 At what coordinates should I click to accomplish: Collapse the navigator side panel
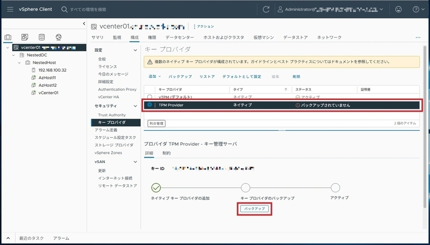pyautogui.click(x=84, y=24)
